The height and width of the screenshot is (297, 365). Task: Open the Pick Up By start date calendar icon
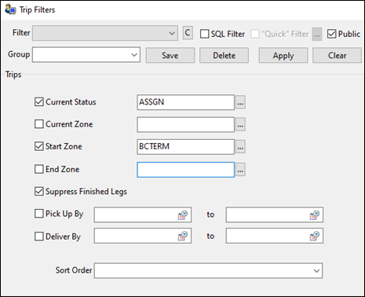point(183,215)
